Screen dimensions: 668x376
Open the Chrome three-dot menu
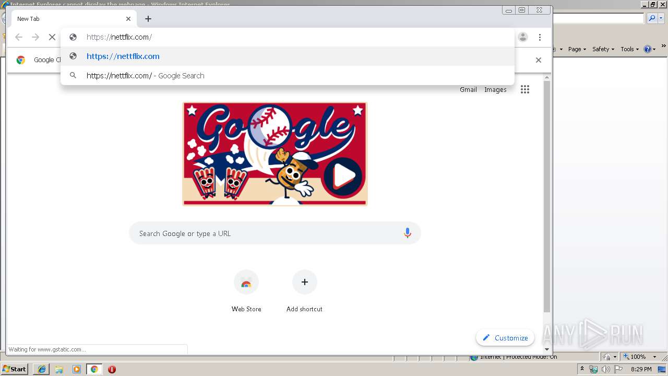(x=540, y=37)
